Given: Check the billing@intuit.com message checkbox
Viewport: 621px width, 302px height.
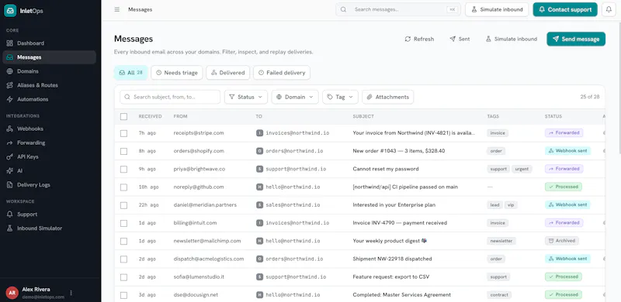Looking at the screenshot, I should (x=124, y=223).
